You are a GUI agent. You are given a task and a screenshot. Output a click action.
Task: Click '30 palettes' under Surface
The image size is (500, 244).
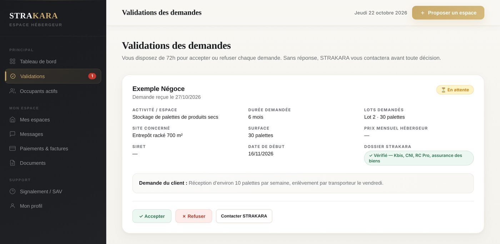coord(261,135)
